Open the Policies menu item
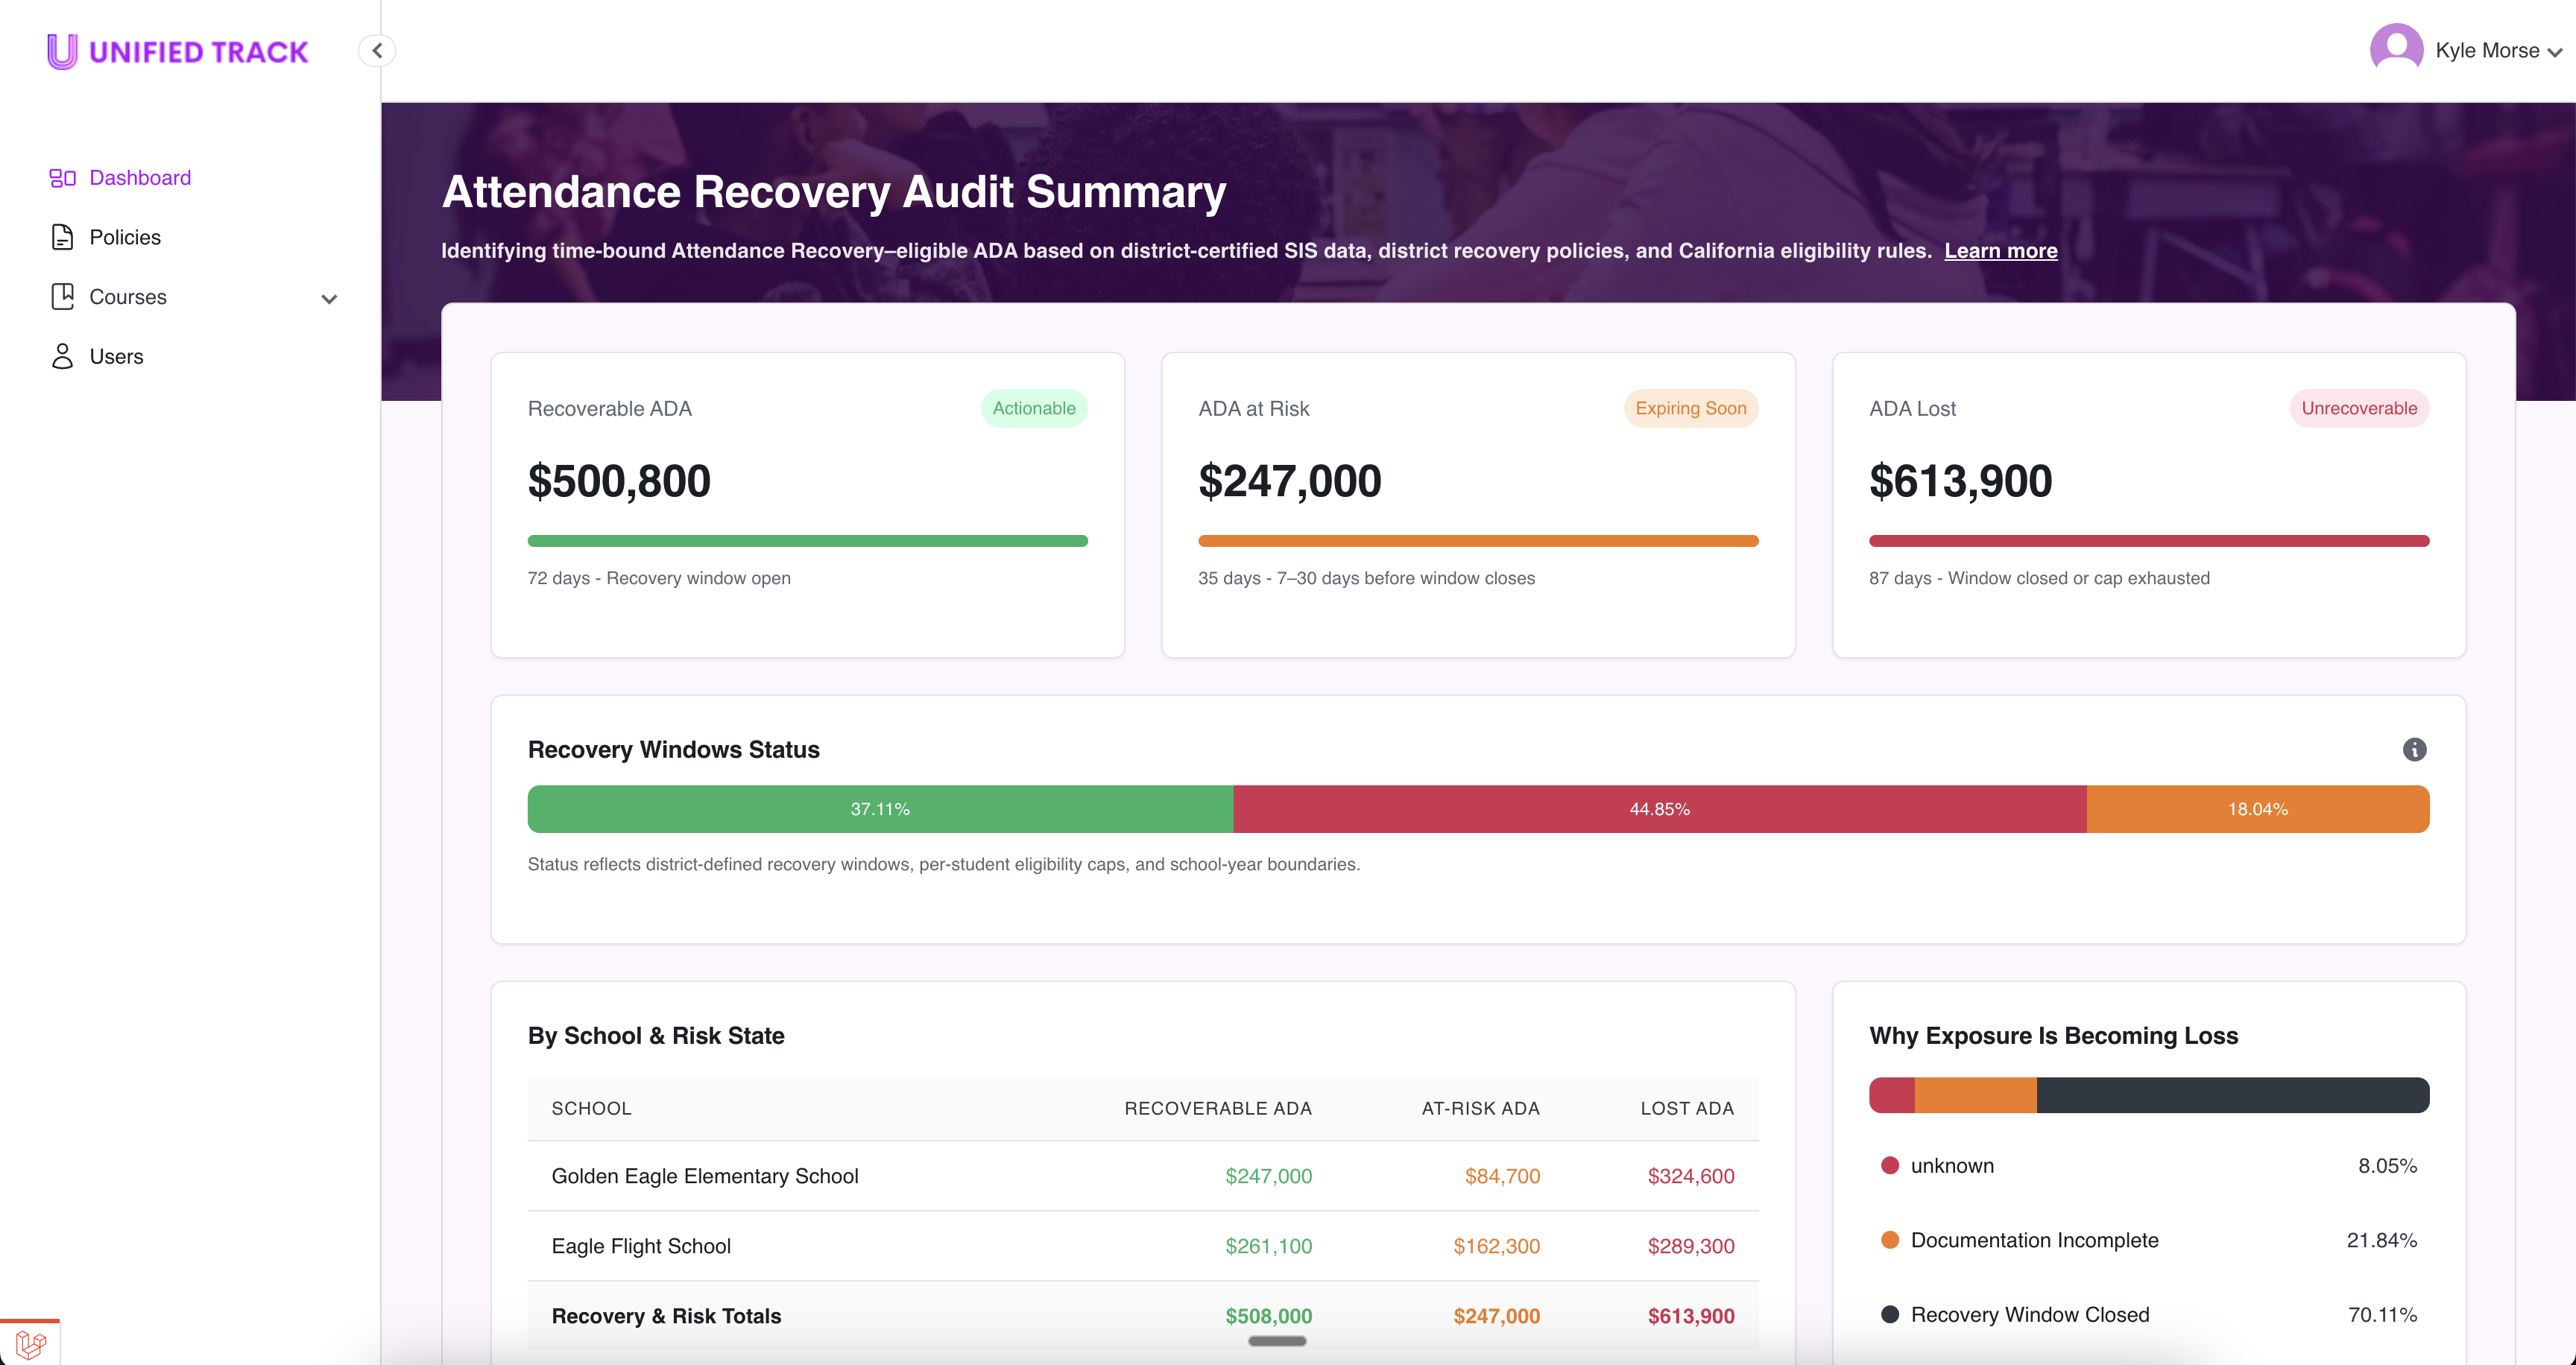This screenshot has height=1365, width=2576. pos(125,237)
